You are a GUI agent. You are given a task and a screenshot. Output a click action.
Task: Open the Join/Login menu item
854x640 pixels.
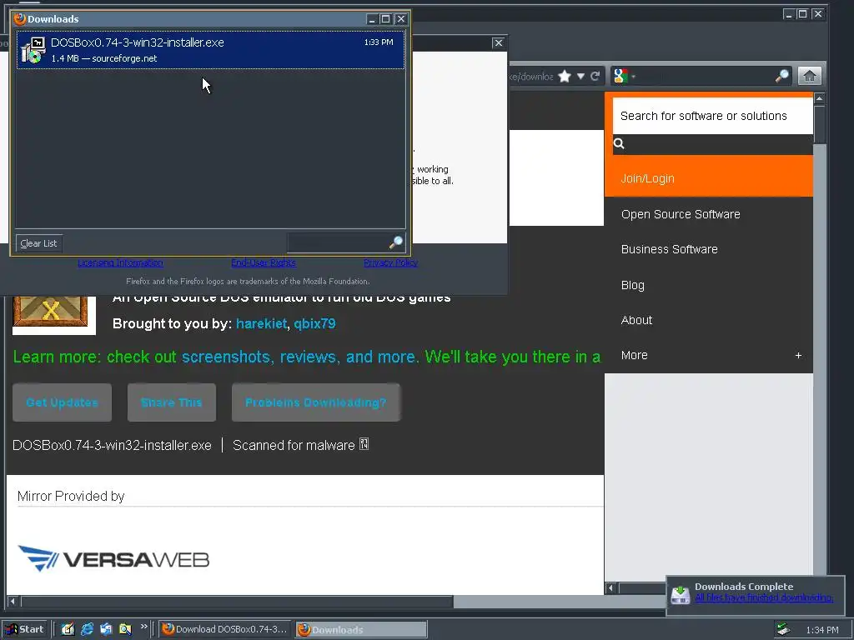647,178
